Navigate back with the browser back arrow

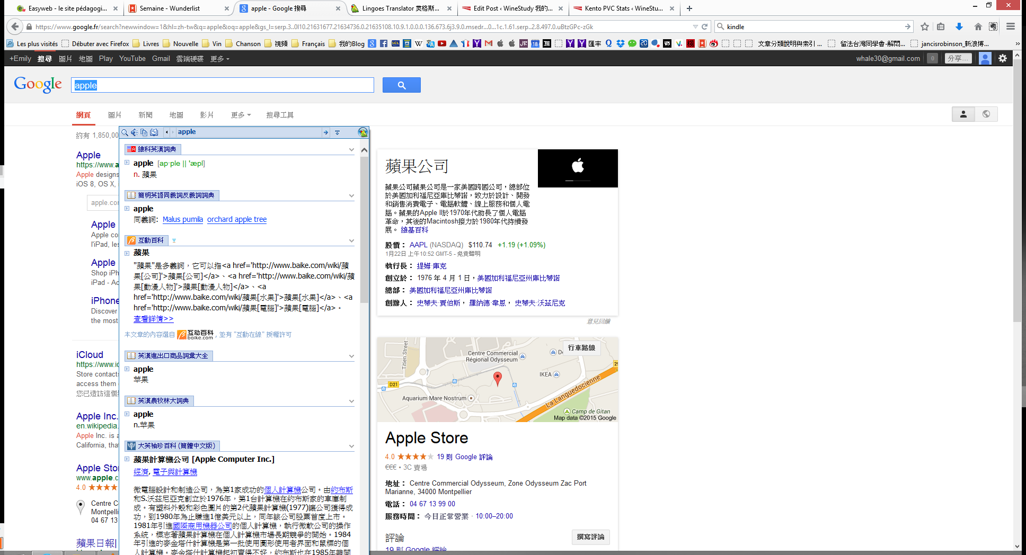15,26
